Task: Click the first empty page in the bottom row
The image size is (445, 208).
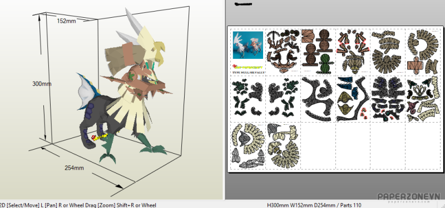Action: pos(318,146)
